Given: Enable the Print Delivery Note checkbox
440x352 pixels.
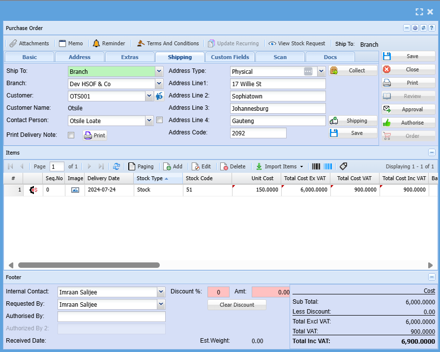Looking at the screenshot, I should point(71,135).
